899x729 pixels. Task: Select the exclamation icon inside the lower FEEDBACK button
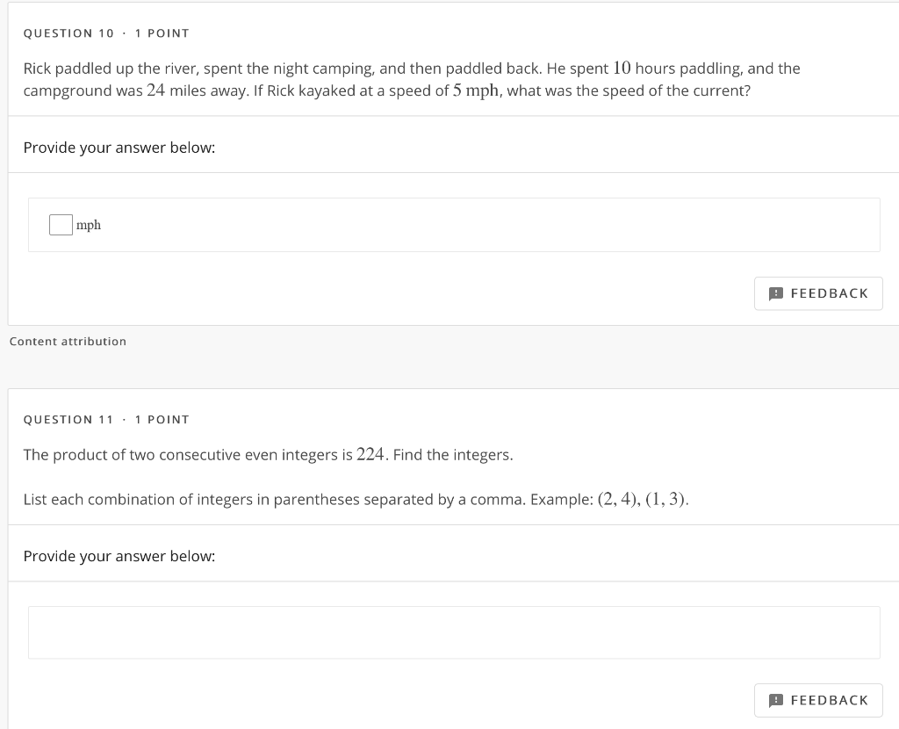[x=776, y=700]
